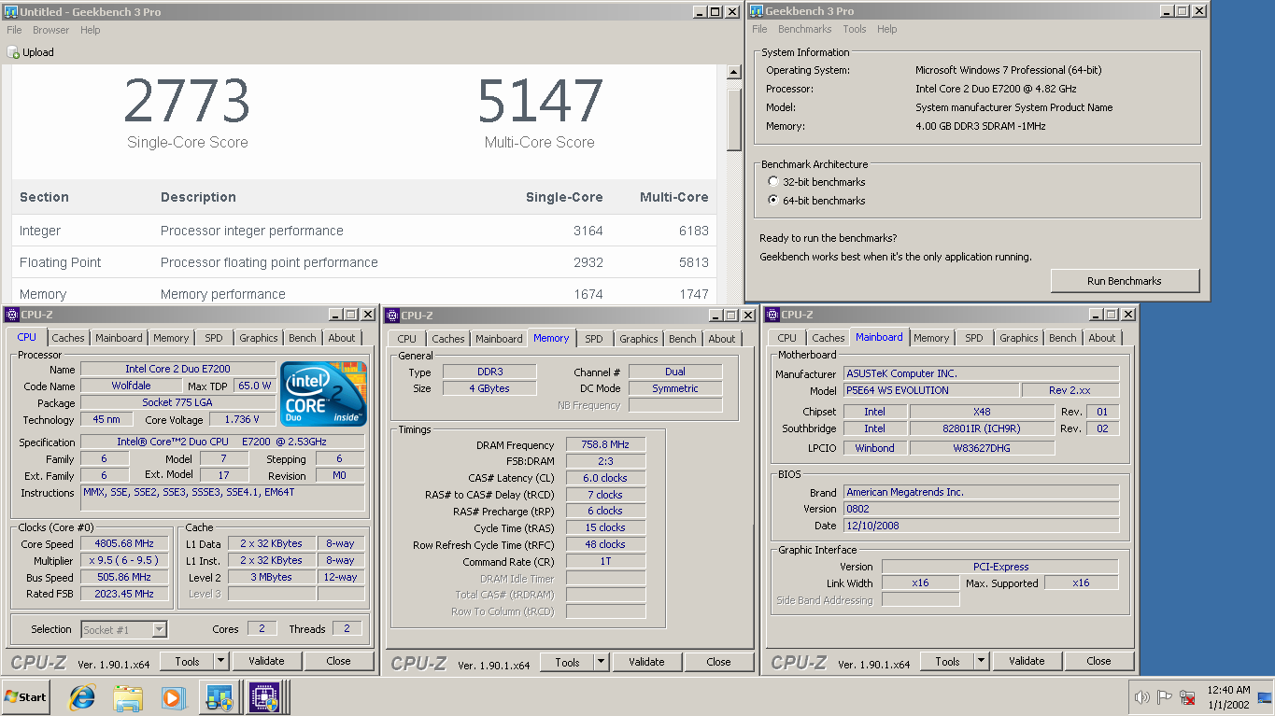Click the Memory performance row
The width and height of the screenshot is (1275, 716).
[364, 292]
